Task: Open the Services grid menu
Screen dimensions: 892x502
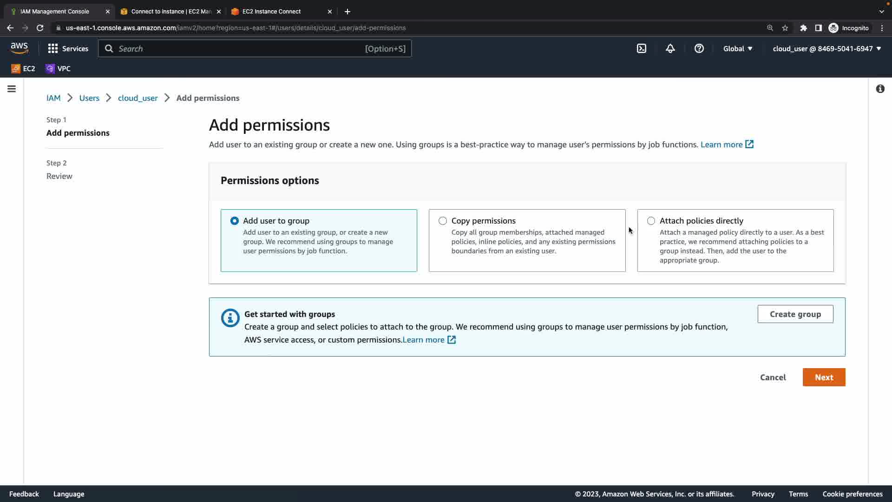Action: (x=68, y=48)
